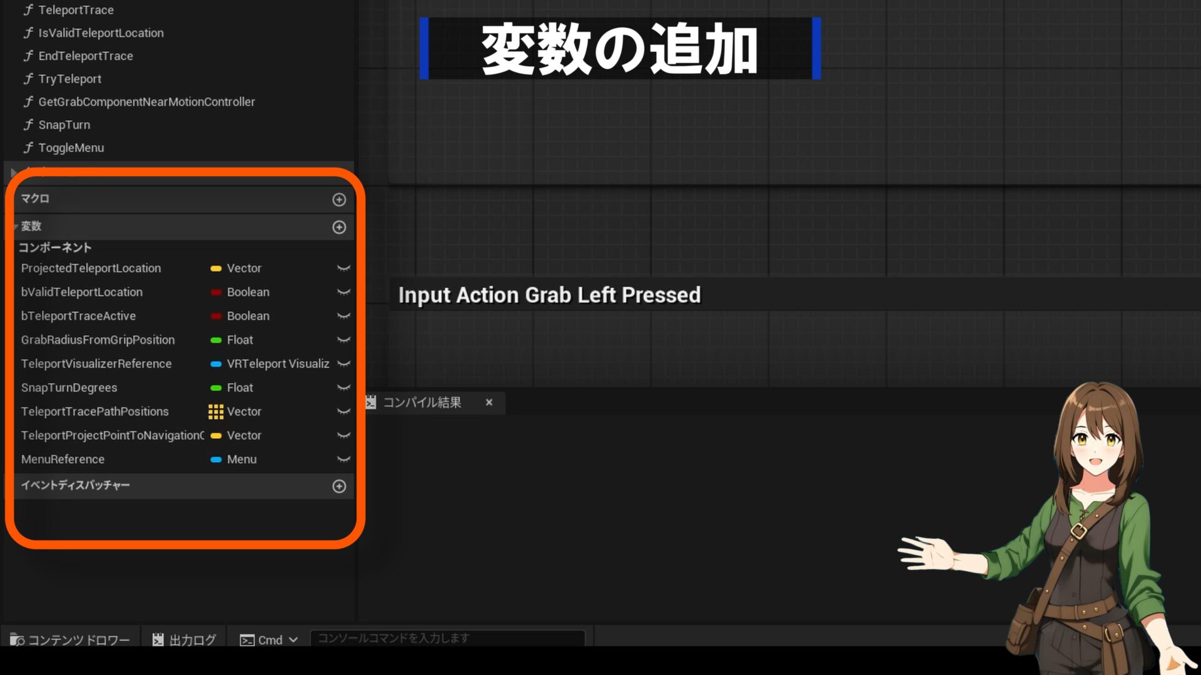Toggle eye icon for MenuReference variable
This screenshot has height=675, width=1201.
tap(343, 459)
